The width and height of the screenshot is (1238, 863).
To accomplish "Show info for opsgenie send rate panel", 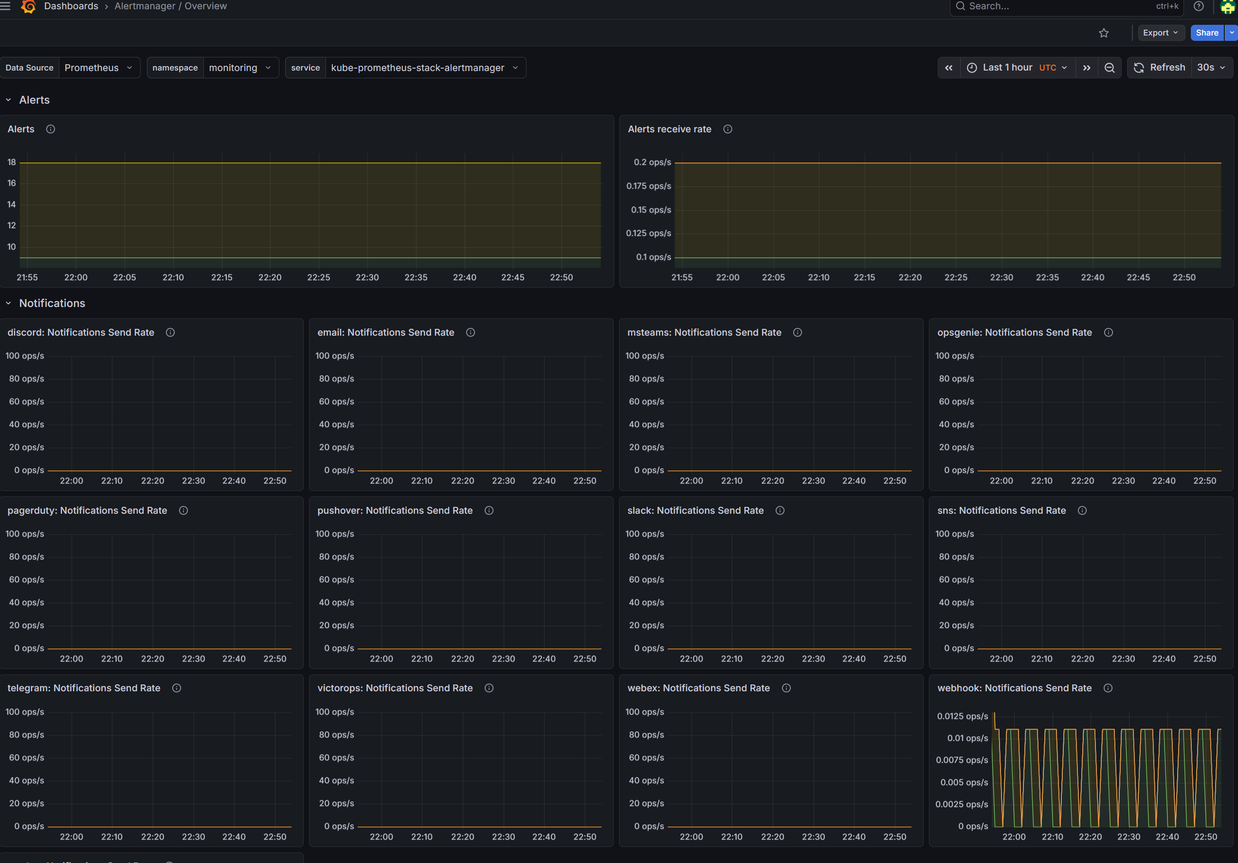I will click(1108, 333).
